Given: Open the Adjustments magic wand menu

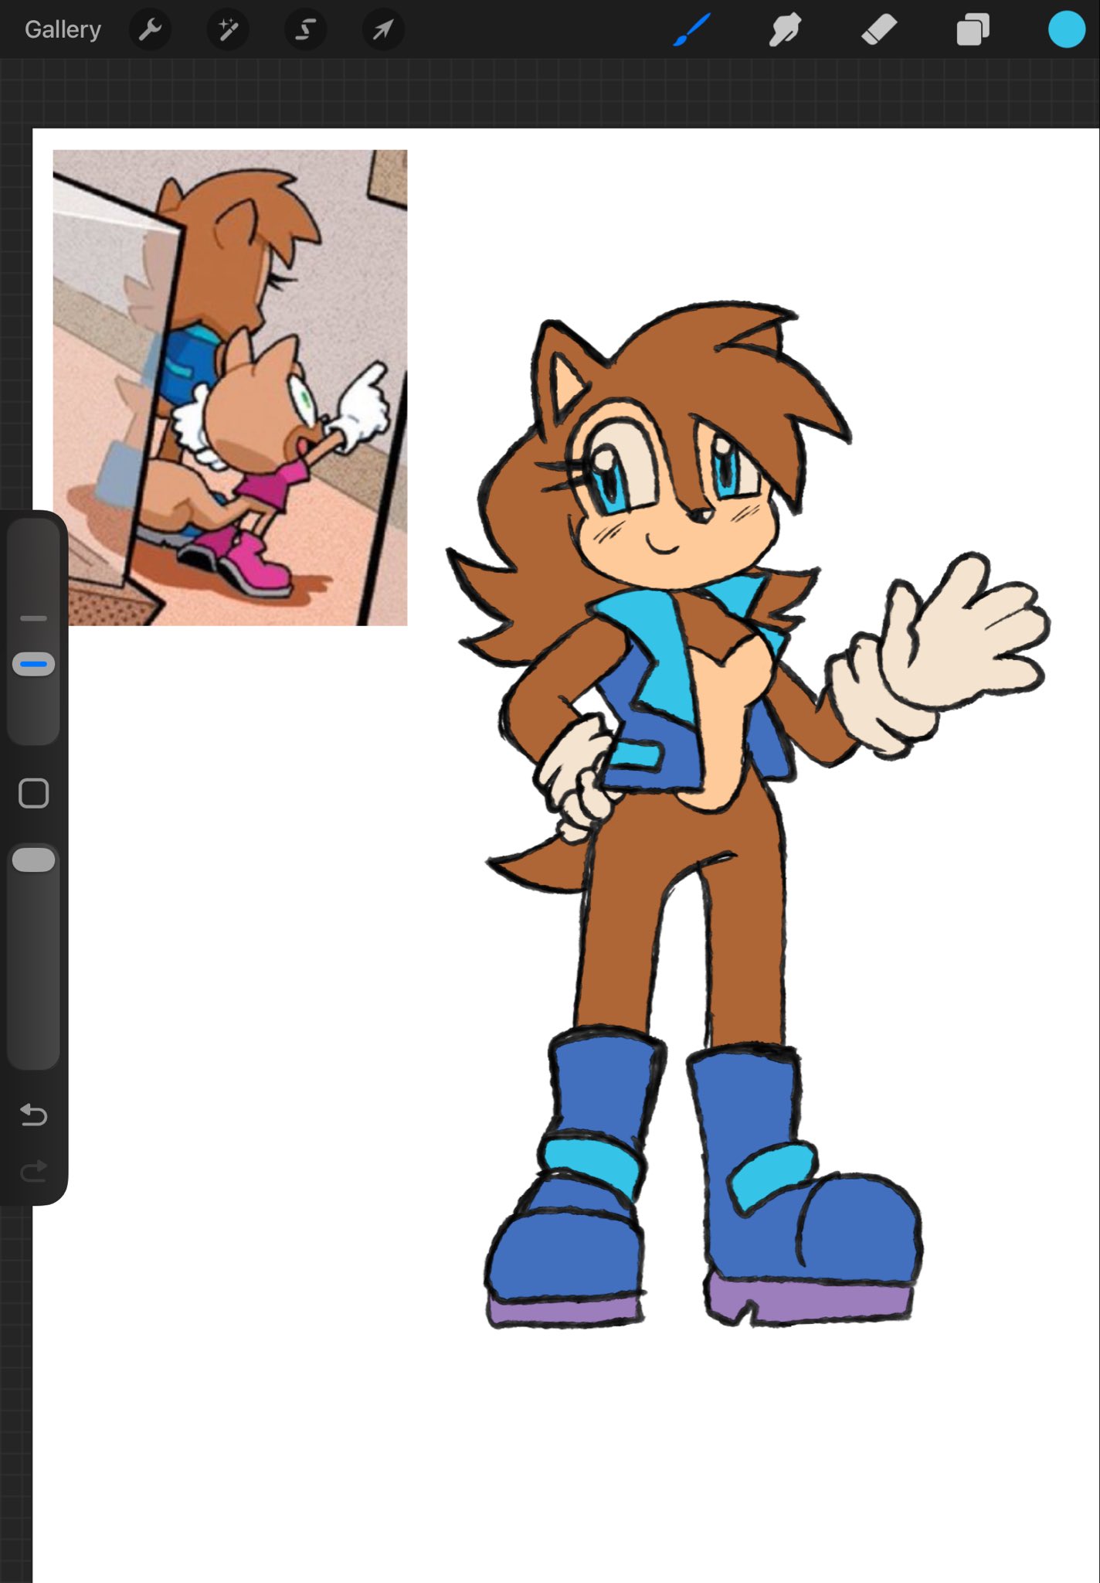Looking at the screenshot, I should tap(228, 29).
